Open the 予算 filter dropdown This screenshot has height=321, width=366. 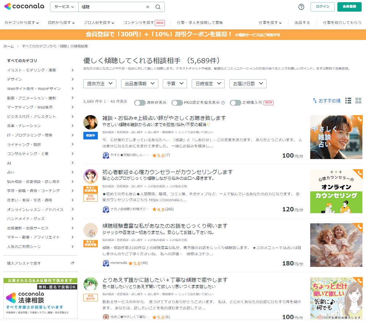click(175, 84)
